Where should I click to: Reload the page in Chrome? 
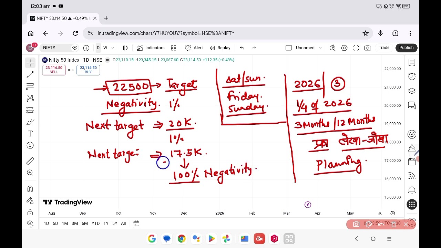75,33
